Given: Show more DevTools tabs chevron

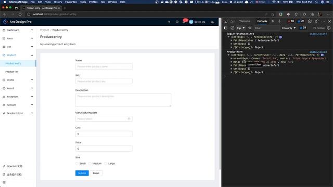Looking at the screenshot, I should (x=273, y=21).
